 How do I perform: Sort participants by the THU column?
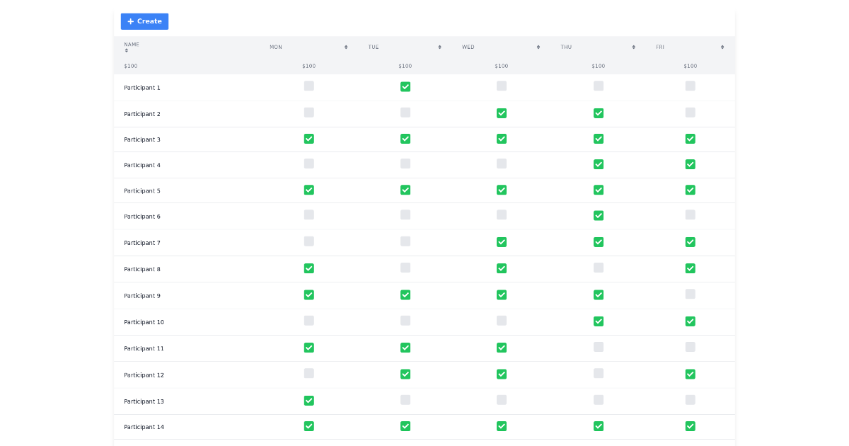click(x=633, y=47)
